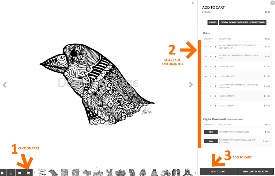Switch to Digital Downloads tab

click(243, 23)
